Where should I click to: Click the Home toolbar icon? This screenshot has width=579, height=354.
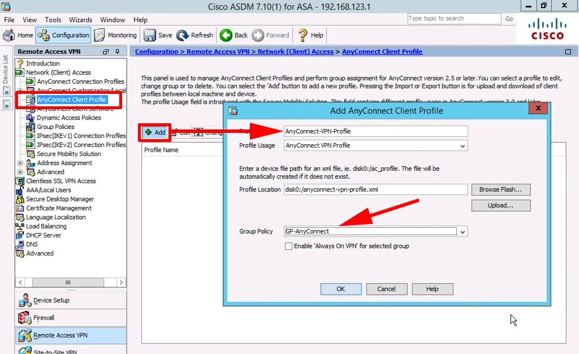(x=18, y=35)
